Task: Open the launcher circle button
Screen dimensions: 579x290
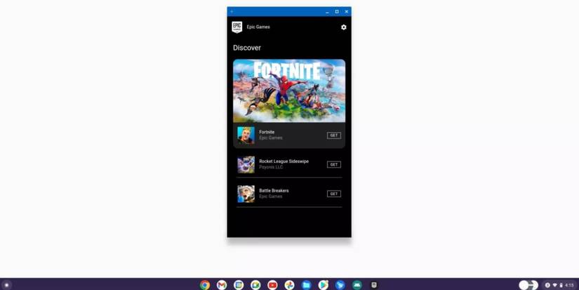Action: click(6, 285)
